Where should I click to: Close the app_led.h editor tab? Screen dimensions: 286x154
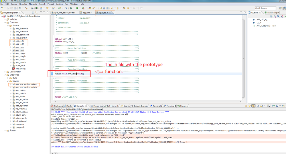click(x=110, y=13)
